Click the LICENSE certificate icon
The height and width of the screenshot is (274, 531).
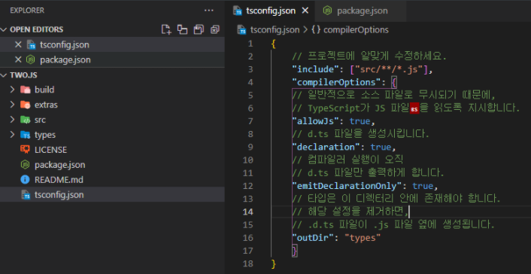click(x=26, y=150)
